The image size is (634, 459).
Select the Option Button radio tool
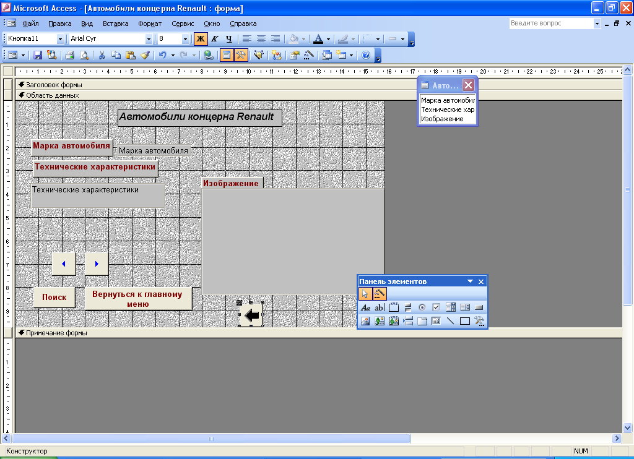point(422,307)
